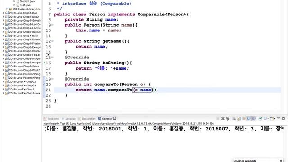This screenshot has width=288, height=162.
Task: Select the 2018-Java-Chap8-Stack project
Action: point(24,66)
